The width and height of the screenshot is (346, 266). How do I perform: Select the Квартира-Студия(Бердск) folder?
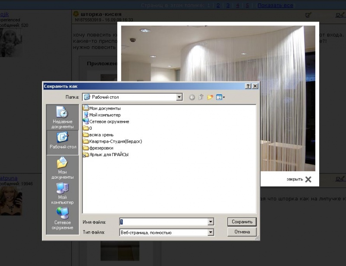pyautogui.click(x=115, y=141)
